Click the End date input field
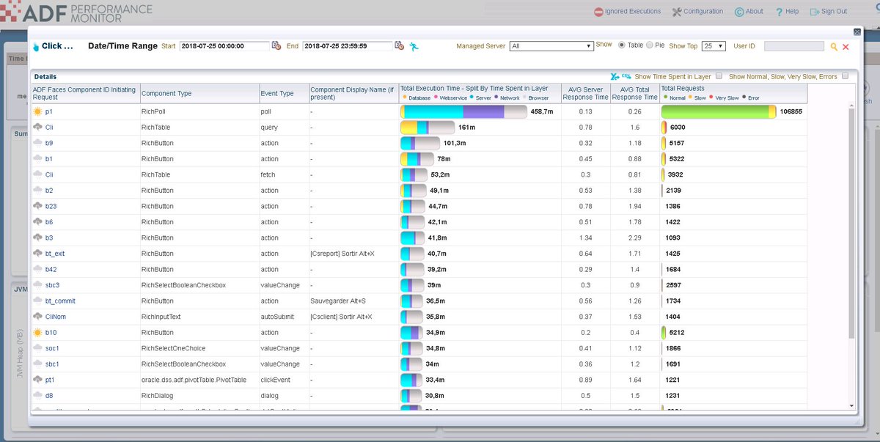The image size is (880, 442). 348,46
